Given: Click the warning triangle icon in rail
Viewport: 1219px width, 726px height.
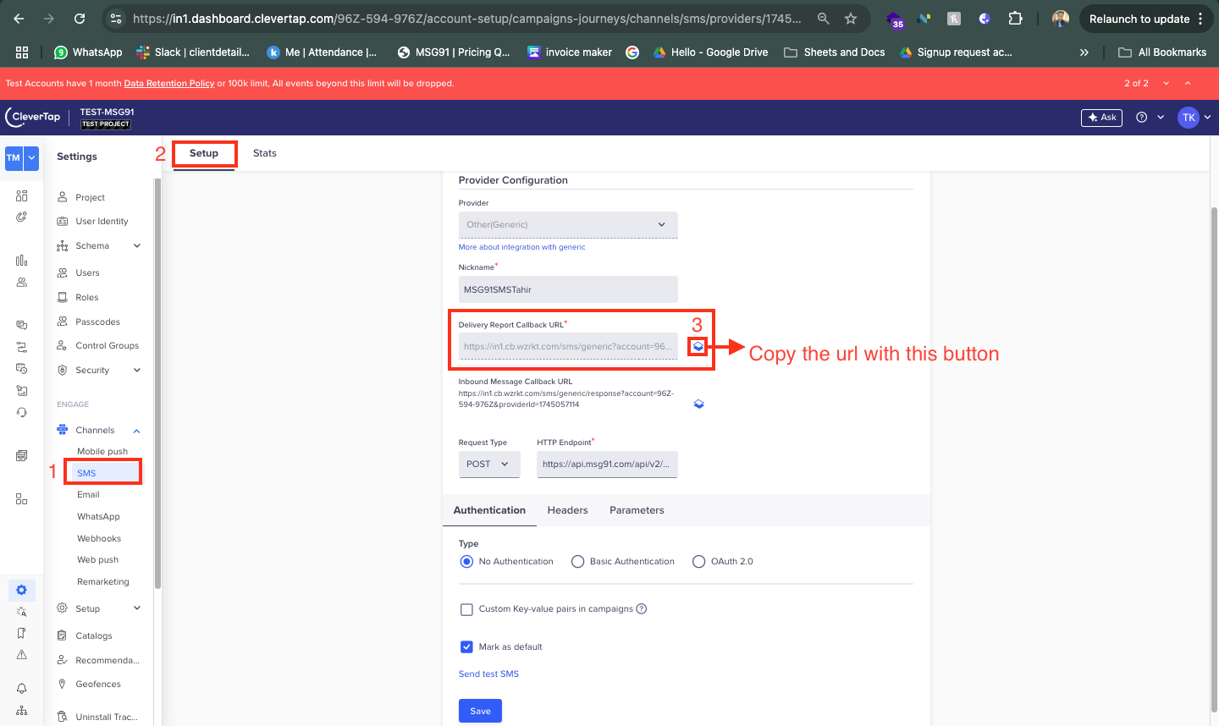Looking at the screenshot, I should point(22,655).
